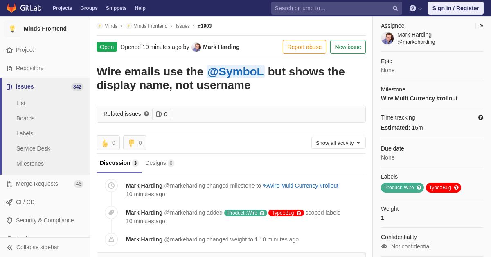Click the Not confidential eye icon
This screenshot has width=491, height=257.
(x=384, y=246)
